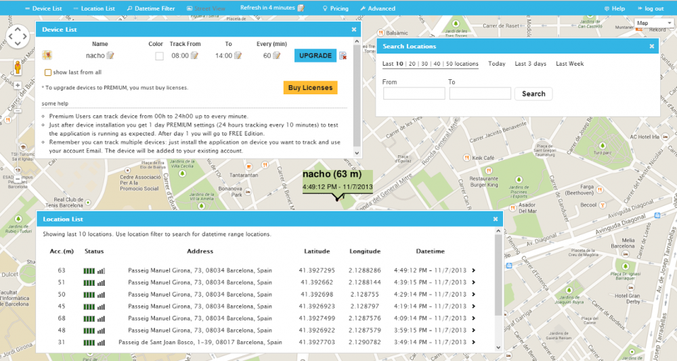Edit the Track From 08:00 icon
677x361 pixels.
click(x=194, y=56)
